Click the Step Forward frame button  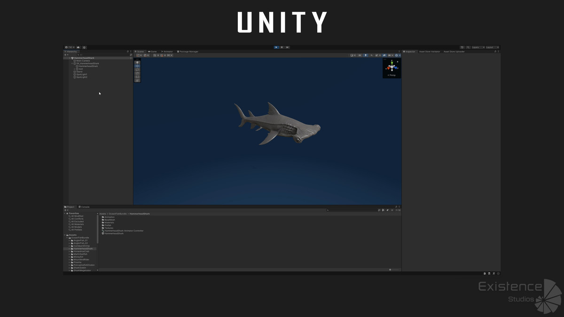[287, 47]
